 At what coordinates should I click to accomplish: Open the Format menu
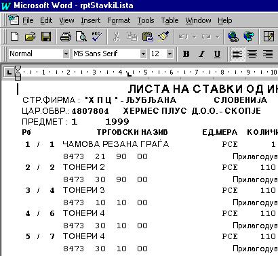[x=119, y=20]
